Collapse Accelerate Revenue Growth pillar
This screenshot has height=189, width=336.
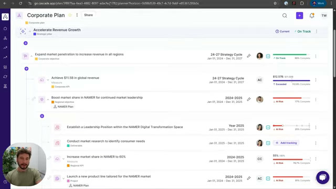click(30, 31)
